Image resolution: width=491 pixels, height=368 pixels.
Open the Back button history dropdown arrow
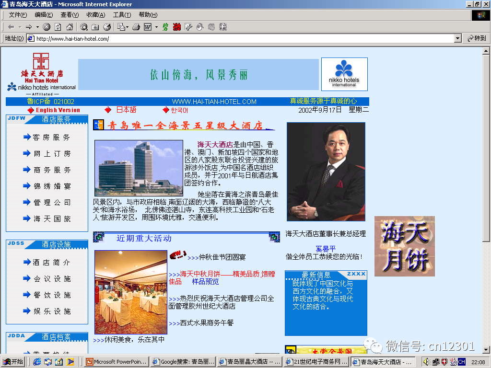pos(20,27)
